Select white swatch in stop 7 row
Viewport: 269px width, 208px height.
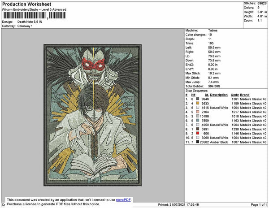click(x=198, y=125)
